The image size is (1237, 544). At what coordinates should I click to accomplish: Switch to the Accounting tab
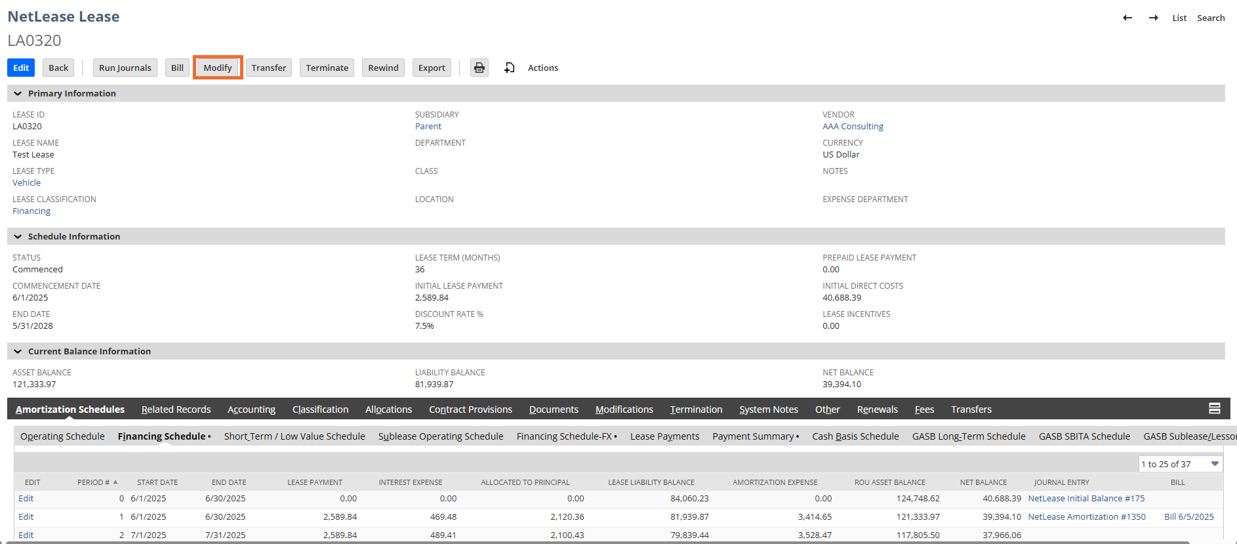(251, 409)
